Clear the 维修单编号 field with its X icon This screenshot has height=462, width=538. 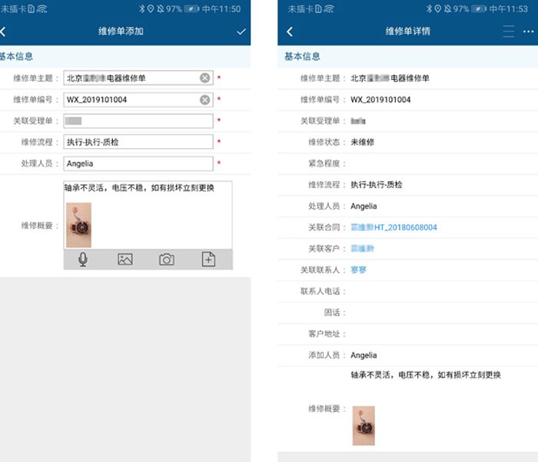tap(205, 100)
